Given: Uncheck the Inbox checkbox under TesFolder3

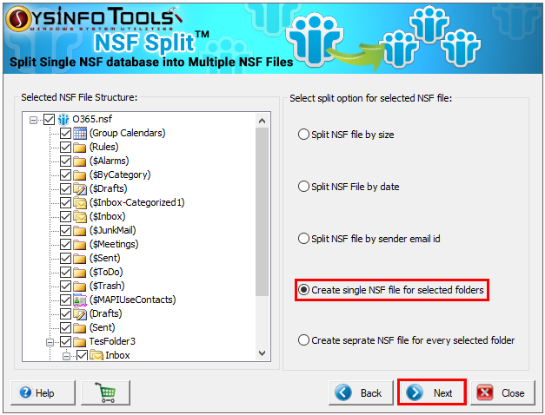Looking at the screenshot, I should (x=83, y=355).
